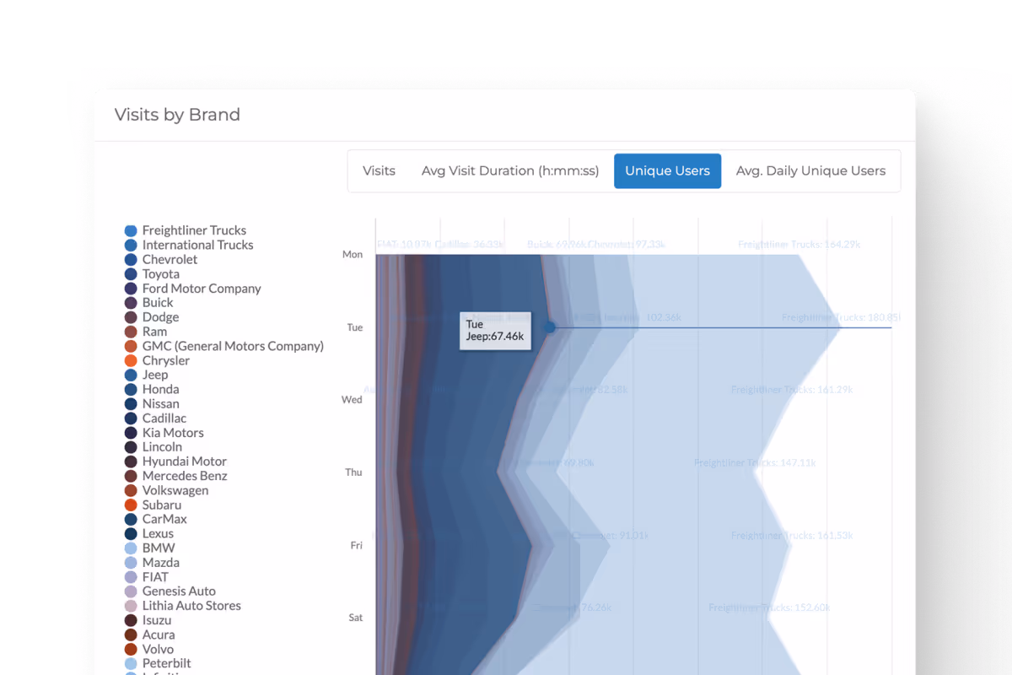
Task: Click the Kia Motors legend entry
Action: pyautogui.click(x=164, y=432)
